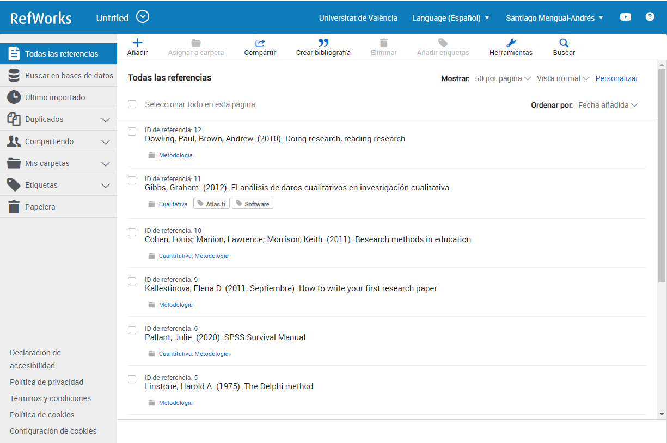This screenshot has width=667, height=443.
Task: Click the Añadir plus icon
Action: tap(137, 43)
